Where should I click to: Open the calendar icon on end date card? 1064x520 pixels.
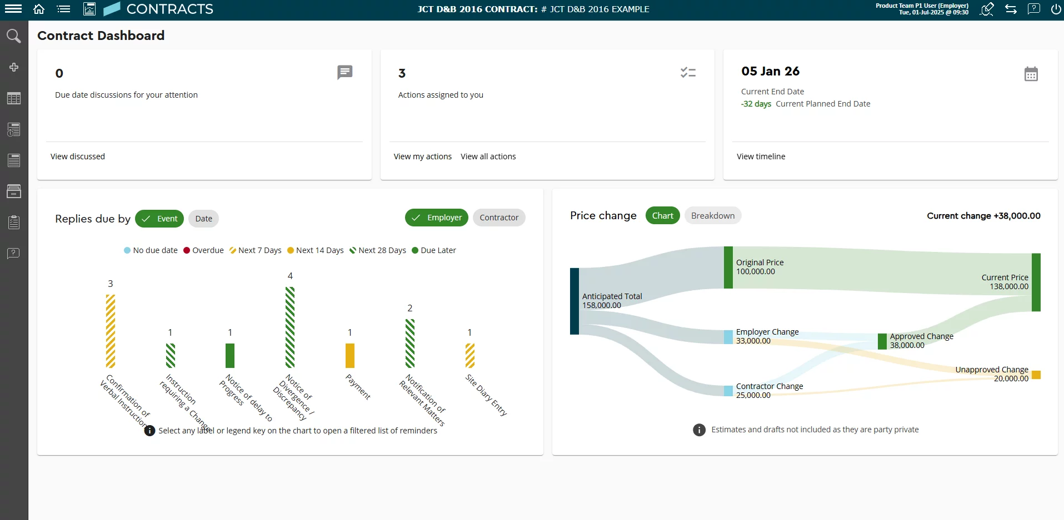click(1031, 74)
